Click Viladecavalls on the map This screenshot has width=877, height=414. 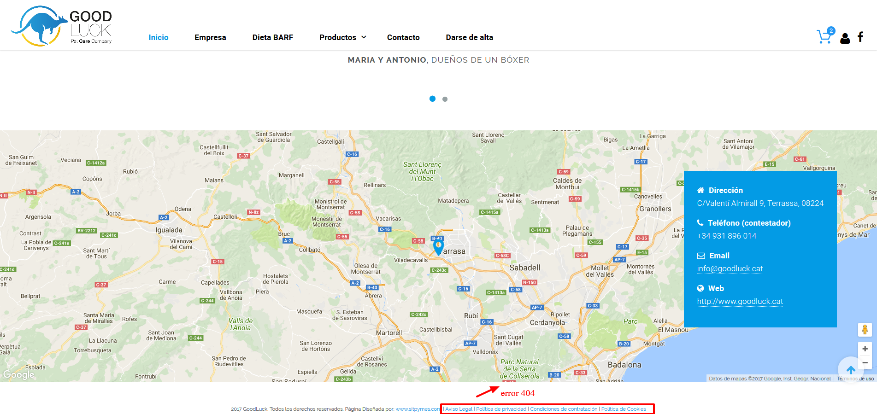point(411,260)
